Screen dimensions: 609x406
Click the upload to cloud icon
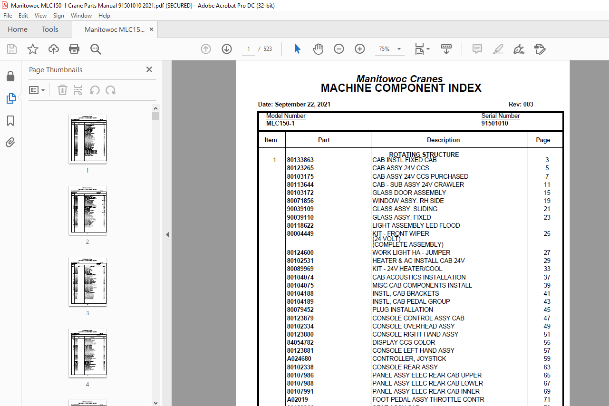pyautogui.click(x=54, y=49)
